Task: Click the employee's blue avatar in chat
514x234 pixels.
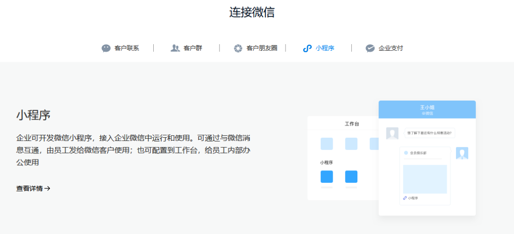Action: pyautogui.click(x=462, y=153)
